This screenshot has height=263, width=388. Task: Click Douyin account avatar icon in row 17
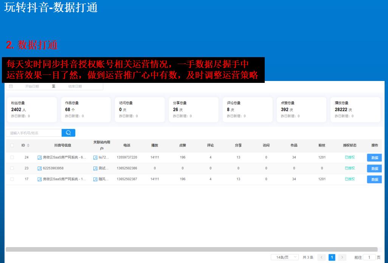pyautogui.click(x=40, y=179)
